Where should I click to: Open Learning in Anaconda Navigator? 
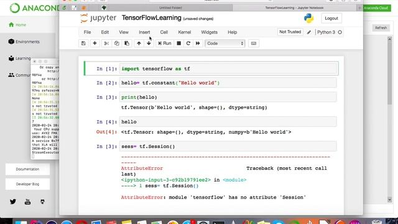(19, 58)
